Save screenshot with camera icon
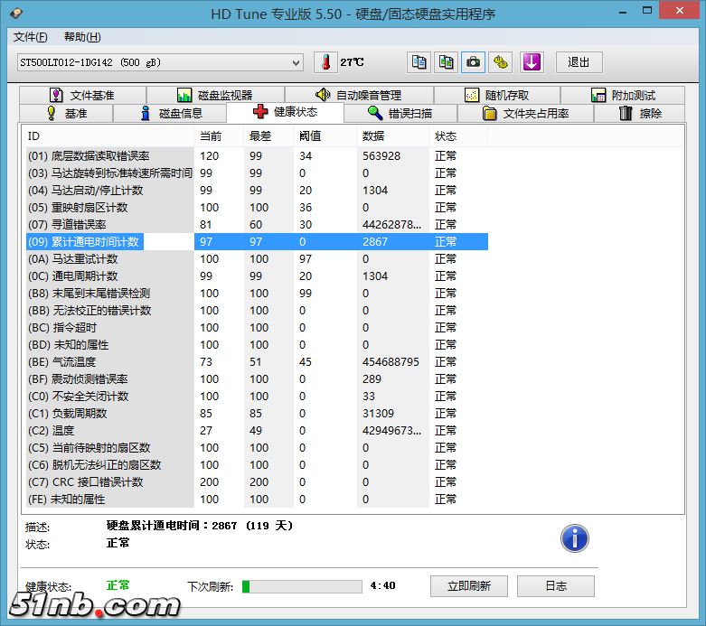706x626 pixels. pyautogui.click(x=473, y=62)
